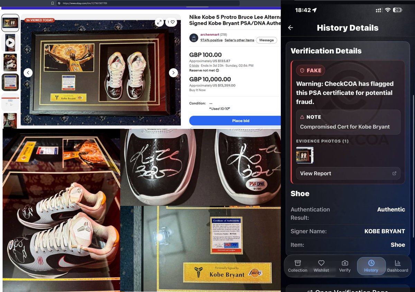Open the main framed shoes photo
The width and height of the screenshot is (415, 292).
tap(101, 70)
